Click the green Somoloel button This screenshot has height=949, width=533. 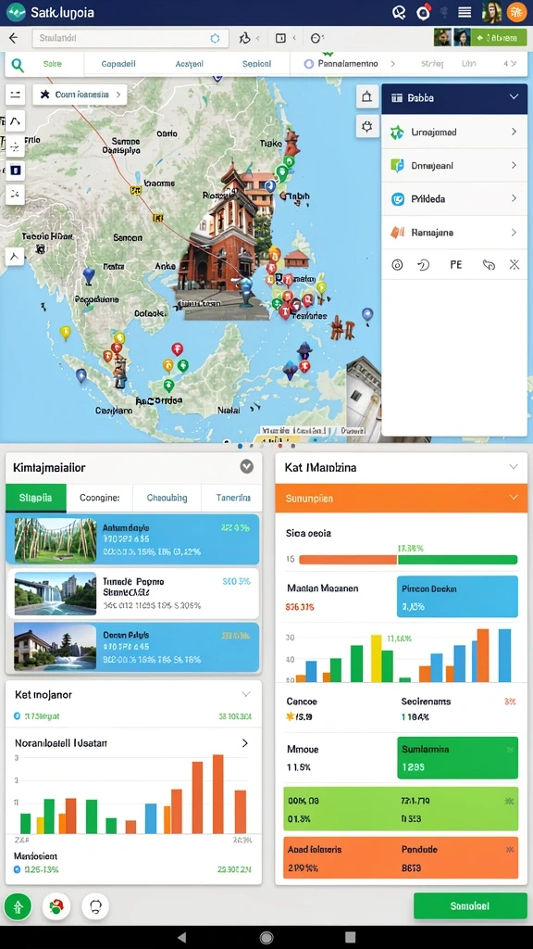click(469, 906)
